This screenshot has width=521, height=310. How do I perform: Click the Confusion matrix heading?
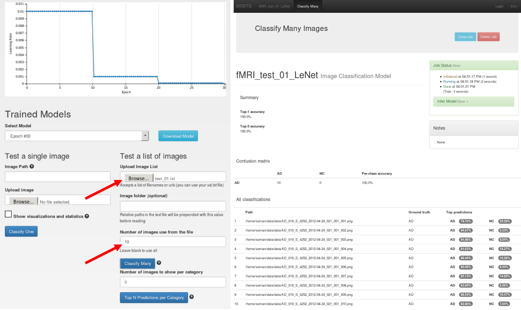(253, 161)
